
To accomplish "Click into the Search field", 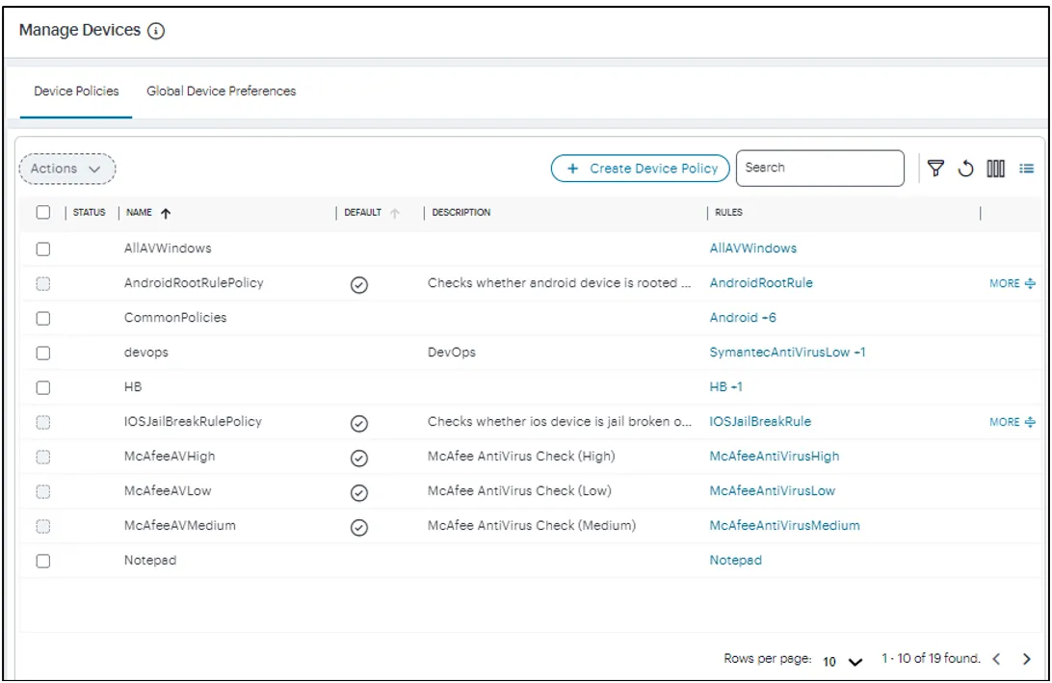I will pyautogui.click(x=820, y=168).
